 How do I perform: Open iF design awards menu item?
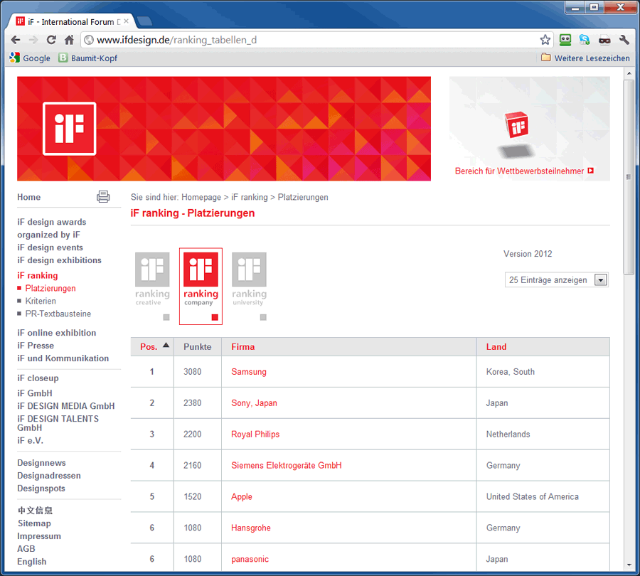point(52,222)
